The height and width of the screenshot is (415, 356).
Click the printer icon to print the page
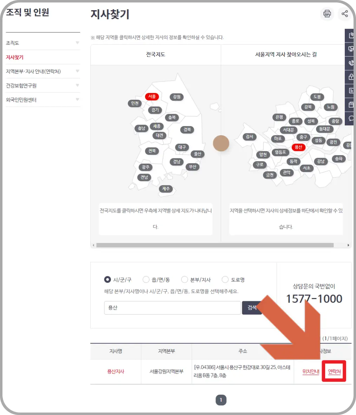coord(327,14)
